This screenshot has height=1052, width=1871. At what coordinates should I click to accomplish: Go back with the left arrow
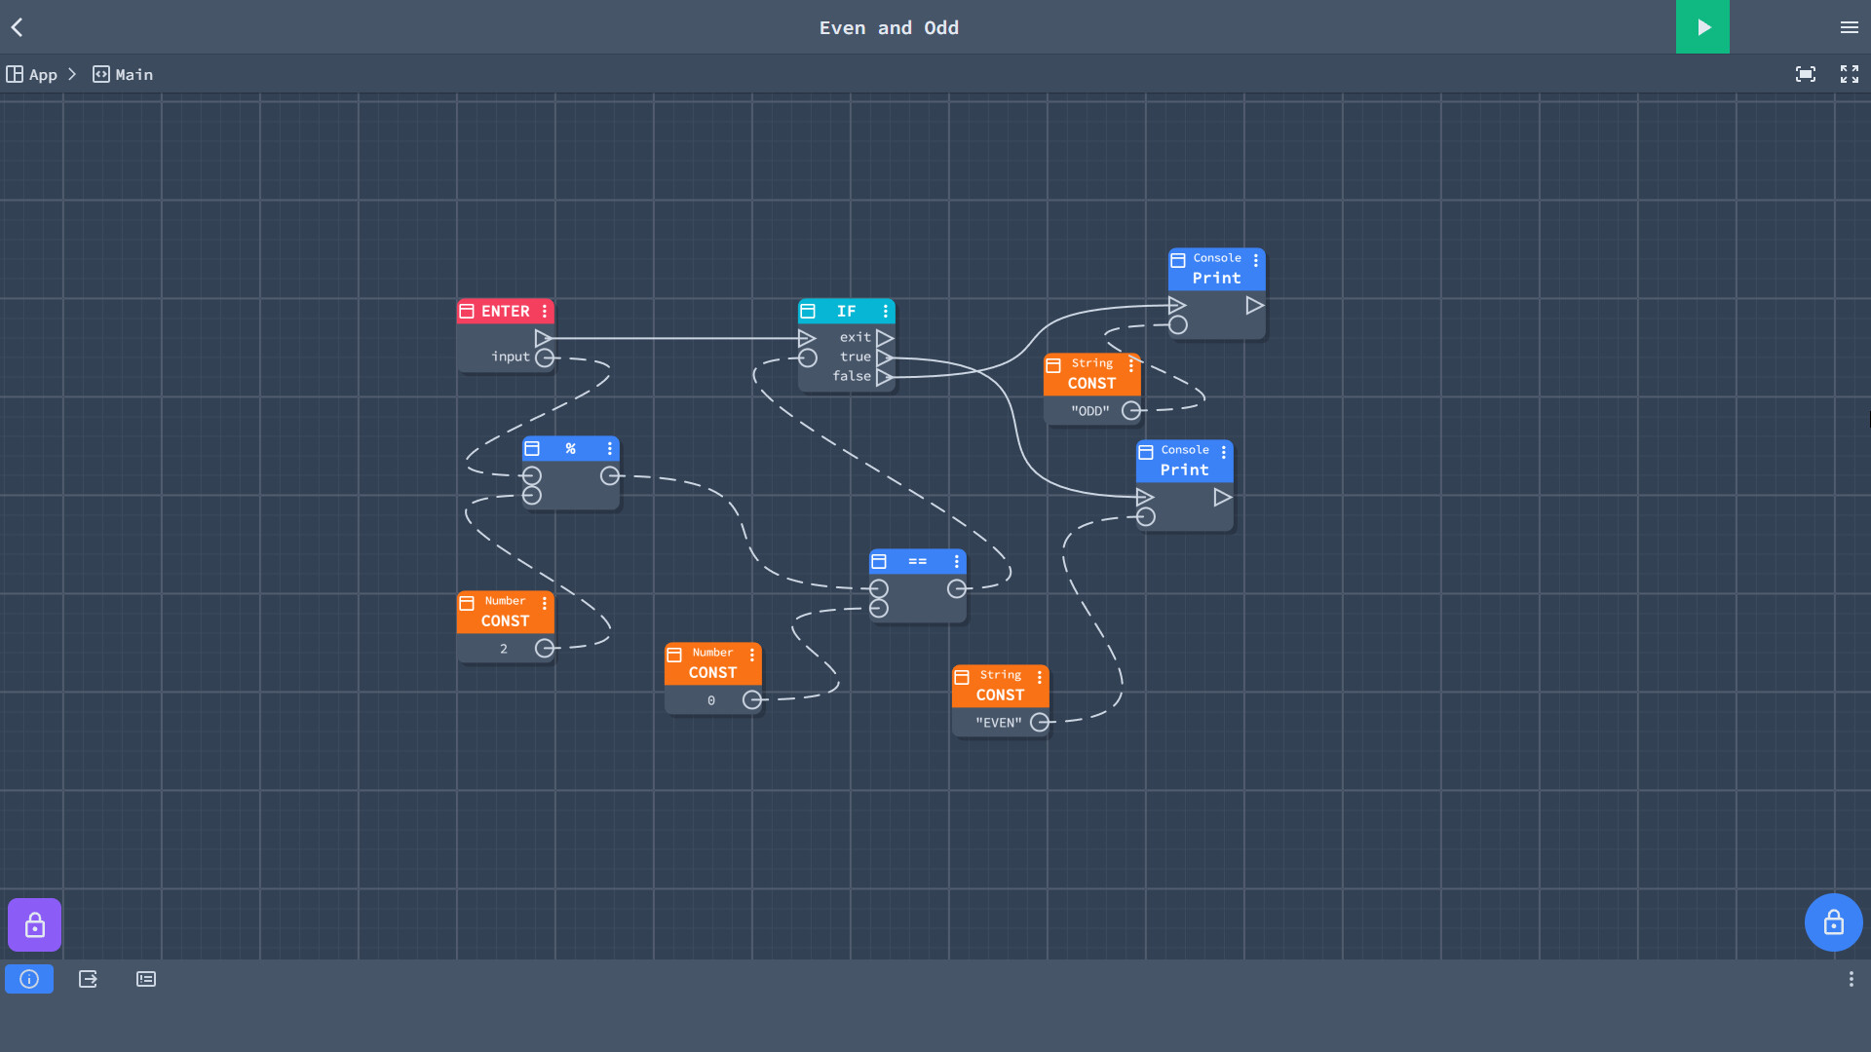[x=17, y=27]
